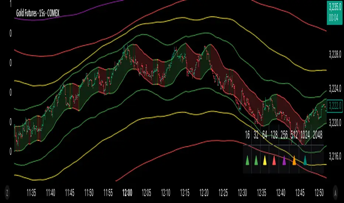Click the 64 column header in table

[265, 135]
